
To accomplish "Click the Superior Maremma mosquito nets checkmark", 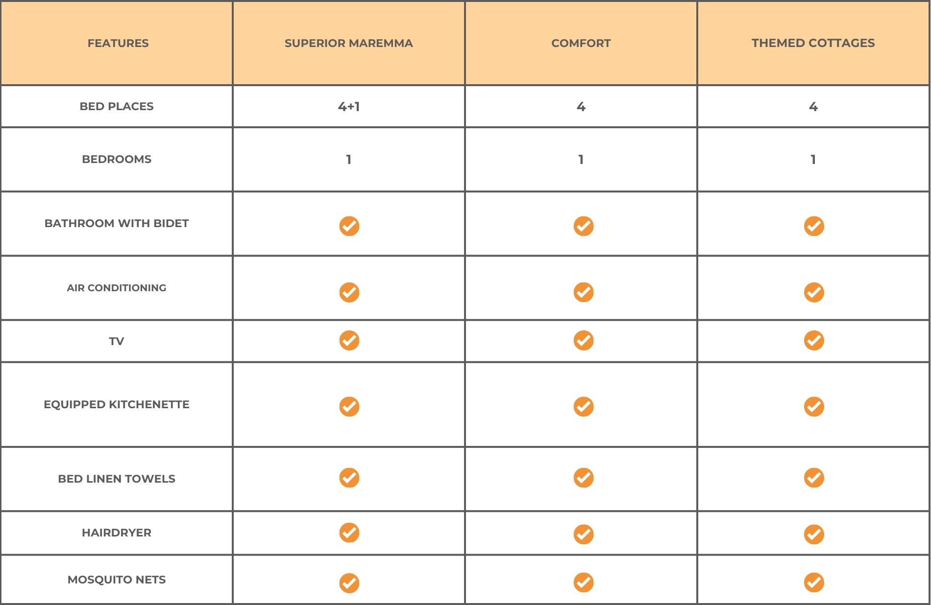I will tap(349, 583).
